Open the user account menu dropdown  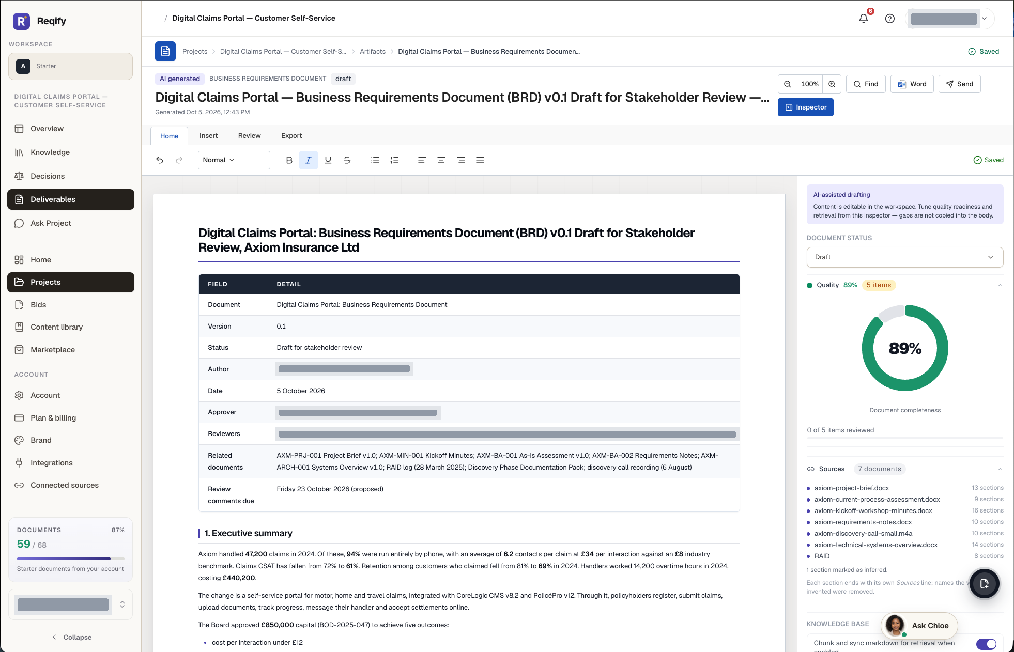pyautogui.click(x=950, y=19)
